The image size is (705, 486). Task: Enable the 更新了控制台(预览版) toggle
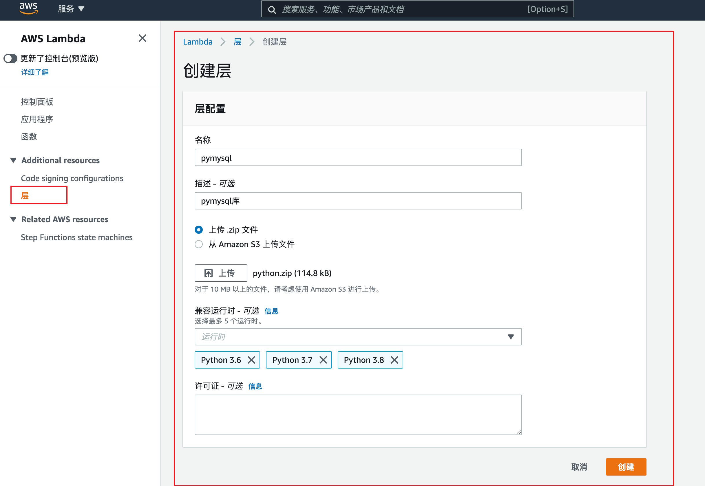tap(10, 58)
